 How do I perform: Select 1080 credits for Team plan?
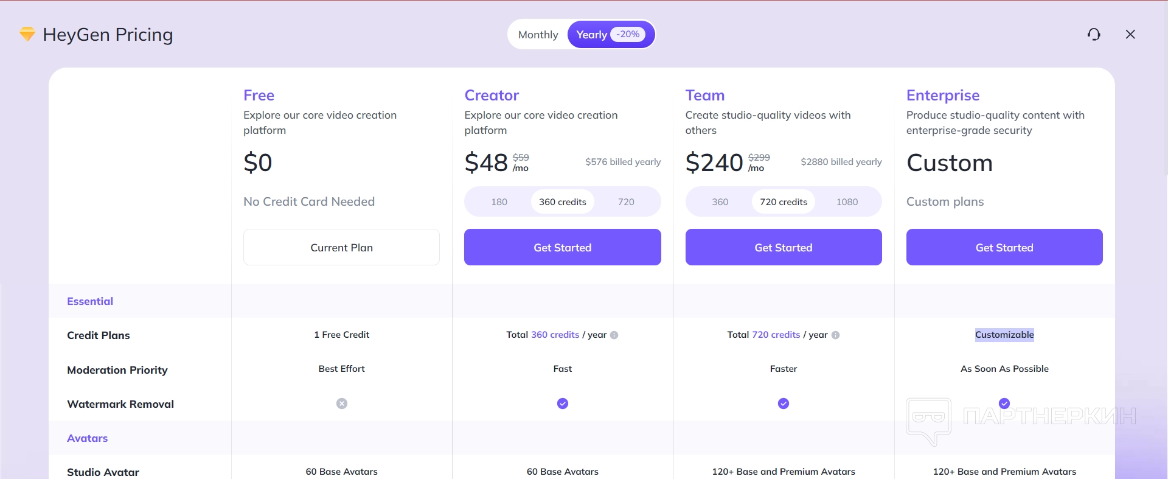pos(847,202)
